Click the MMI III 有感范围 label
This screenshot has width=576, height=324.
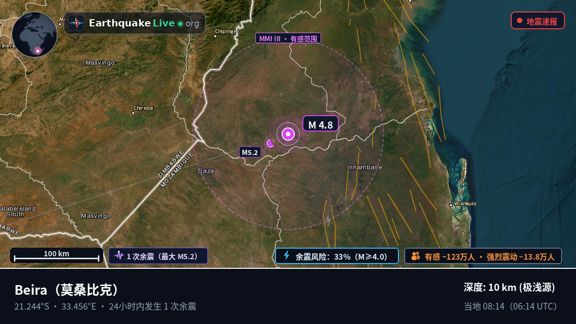pos(288,38)
